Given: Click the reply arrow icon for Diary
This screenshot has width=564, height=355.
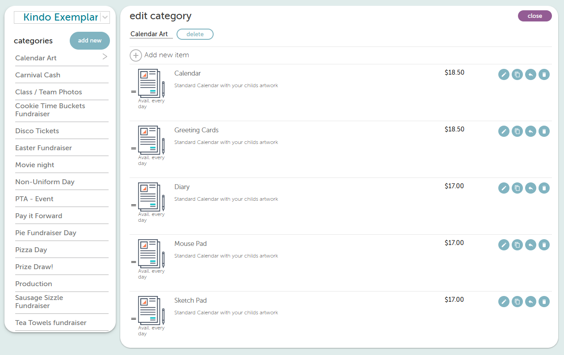Looking at the screenshot, I should tap(530, 188).
